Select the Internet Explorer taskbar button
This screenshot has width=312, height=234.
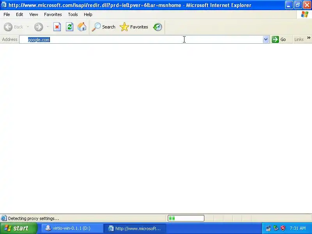point(135,228)
